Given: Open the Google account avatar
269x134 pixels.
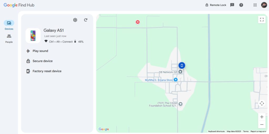Looking at the screenshot, I should coord(264,5).
